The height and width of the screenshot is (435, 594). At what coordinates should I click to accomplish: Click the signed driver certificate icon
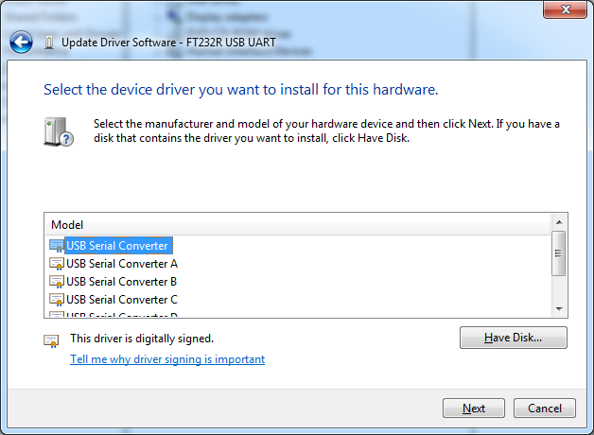pyautogui.click(x=51, y=340)
